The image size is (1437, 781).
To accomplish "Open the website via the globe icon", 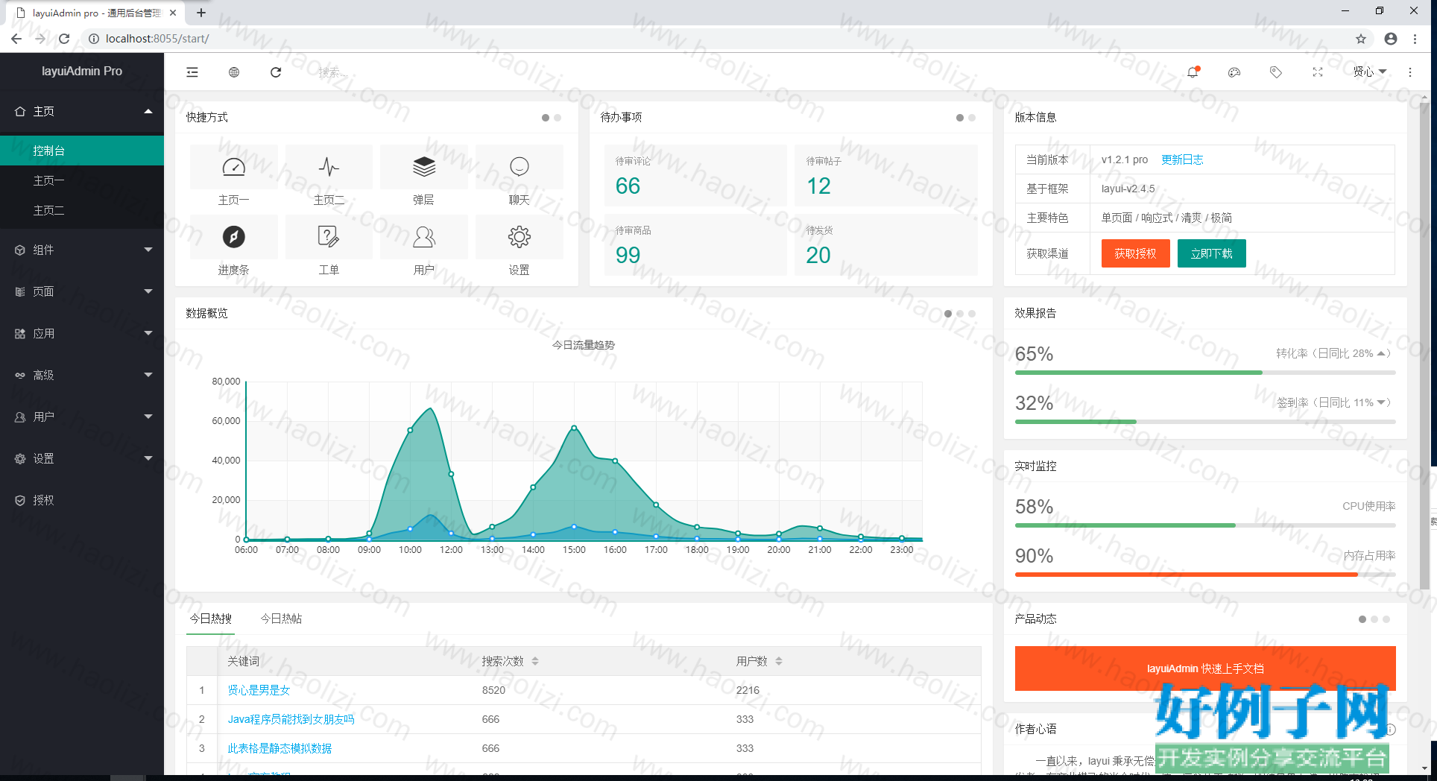I will coord(234,72).
